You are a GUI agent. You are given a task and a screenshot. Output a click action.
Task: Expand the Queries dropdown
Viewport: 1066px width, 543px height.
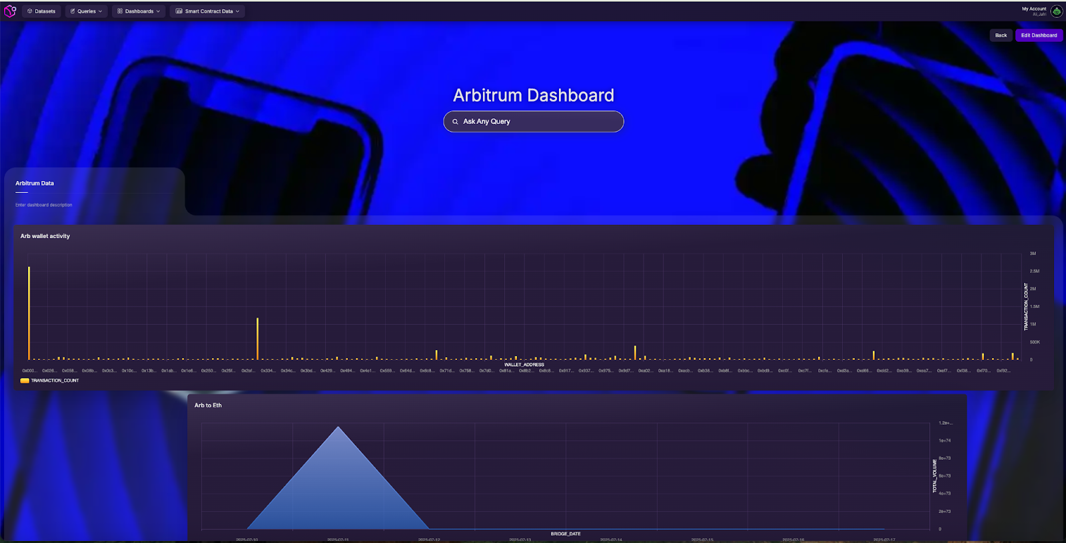(86, 11)
